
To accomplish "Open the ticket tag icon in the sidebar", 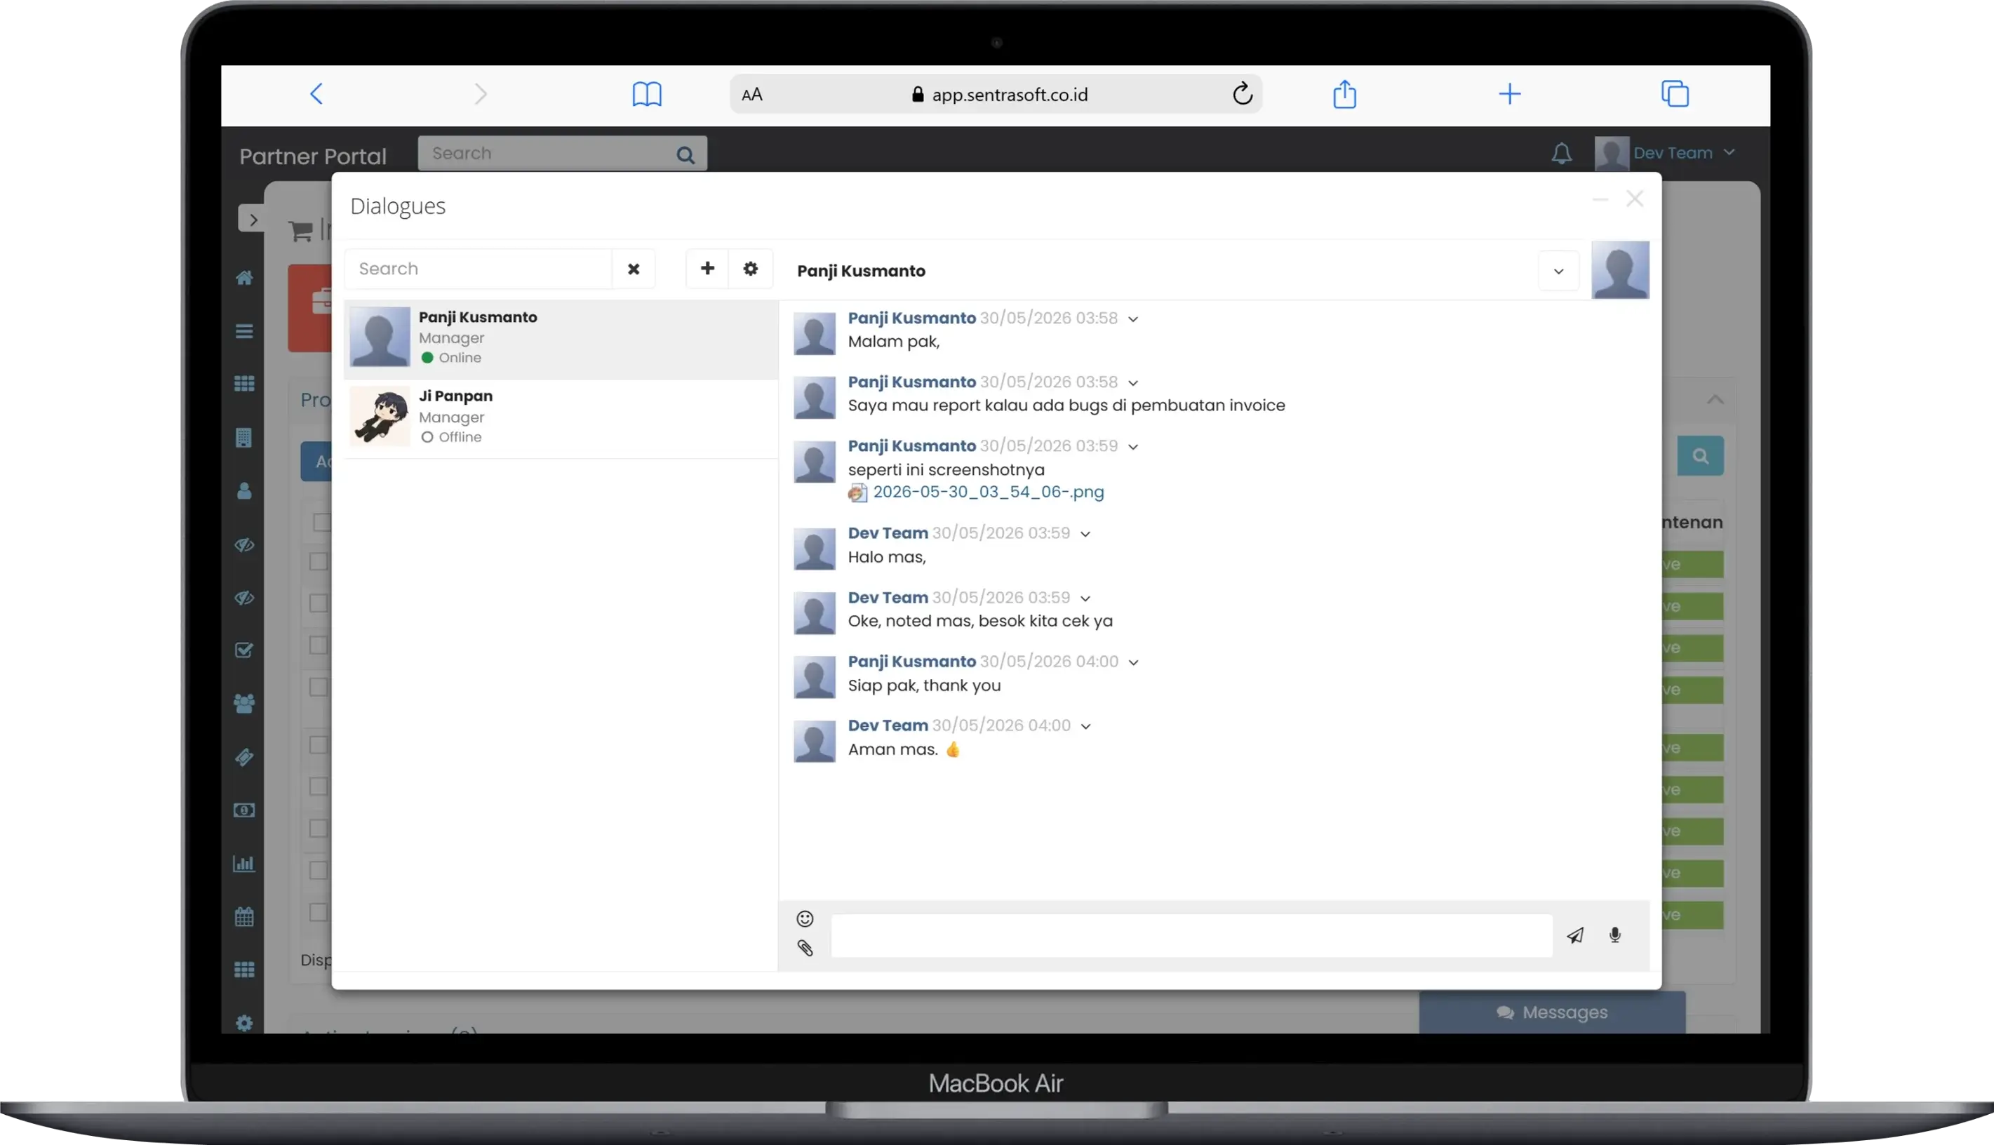I will pyautogui.click(x=245, y=757).
